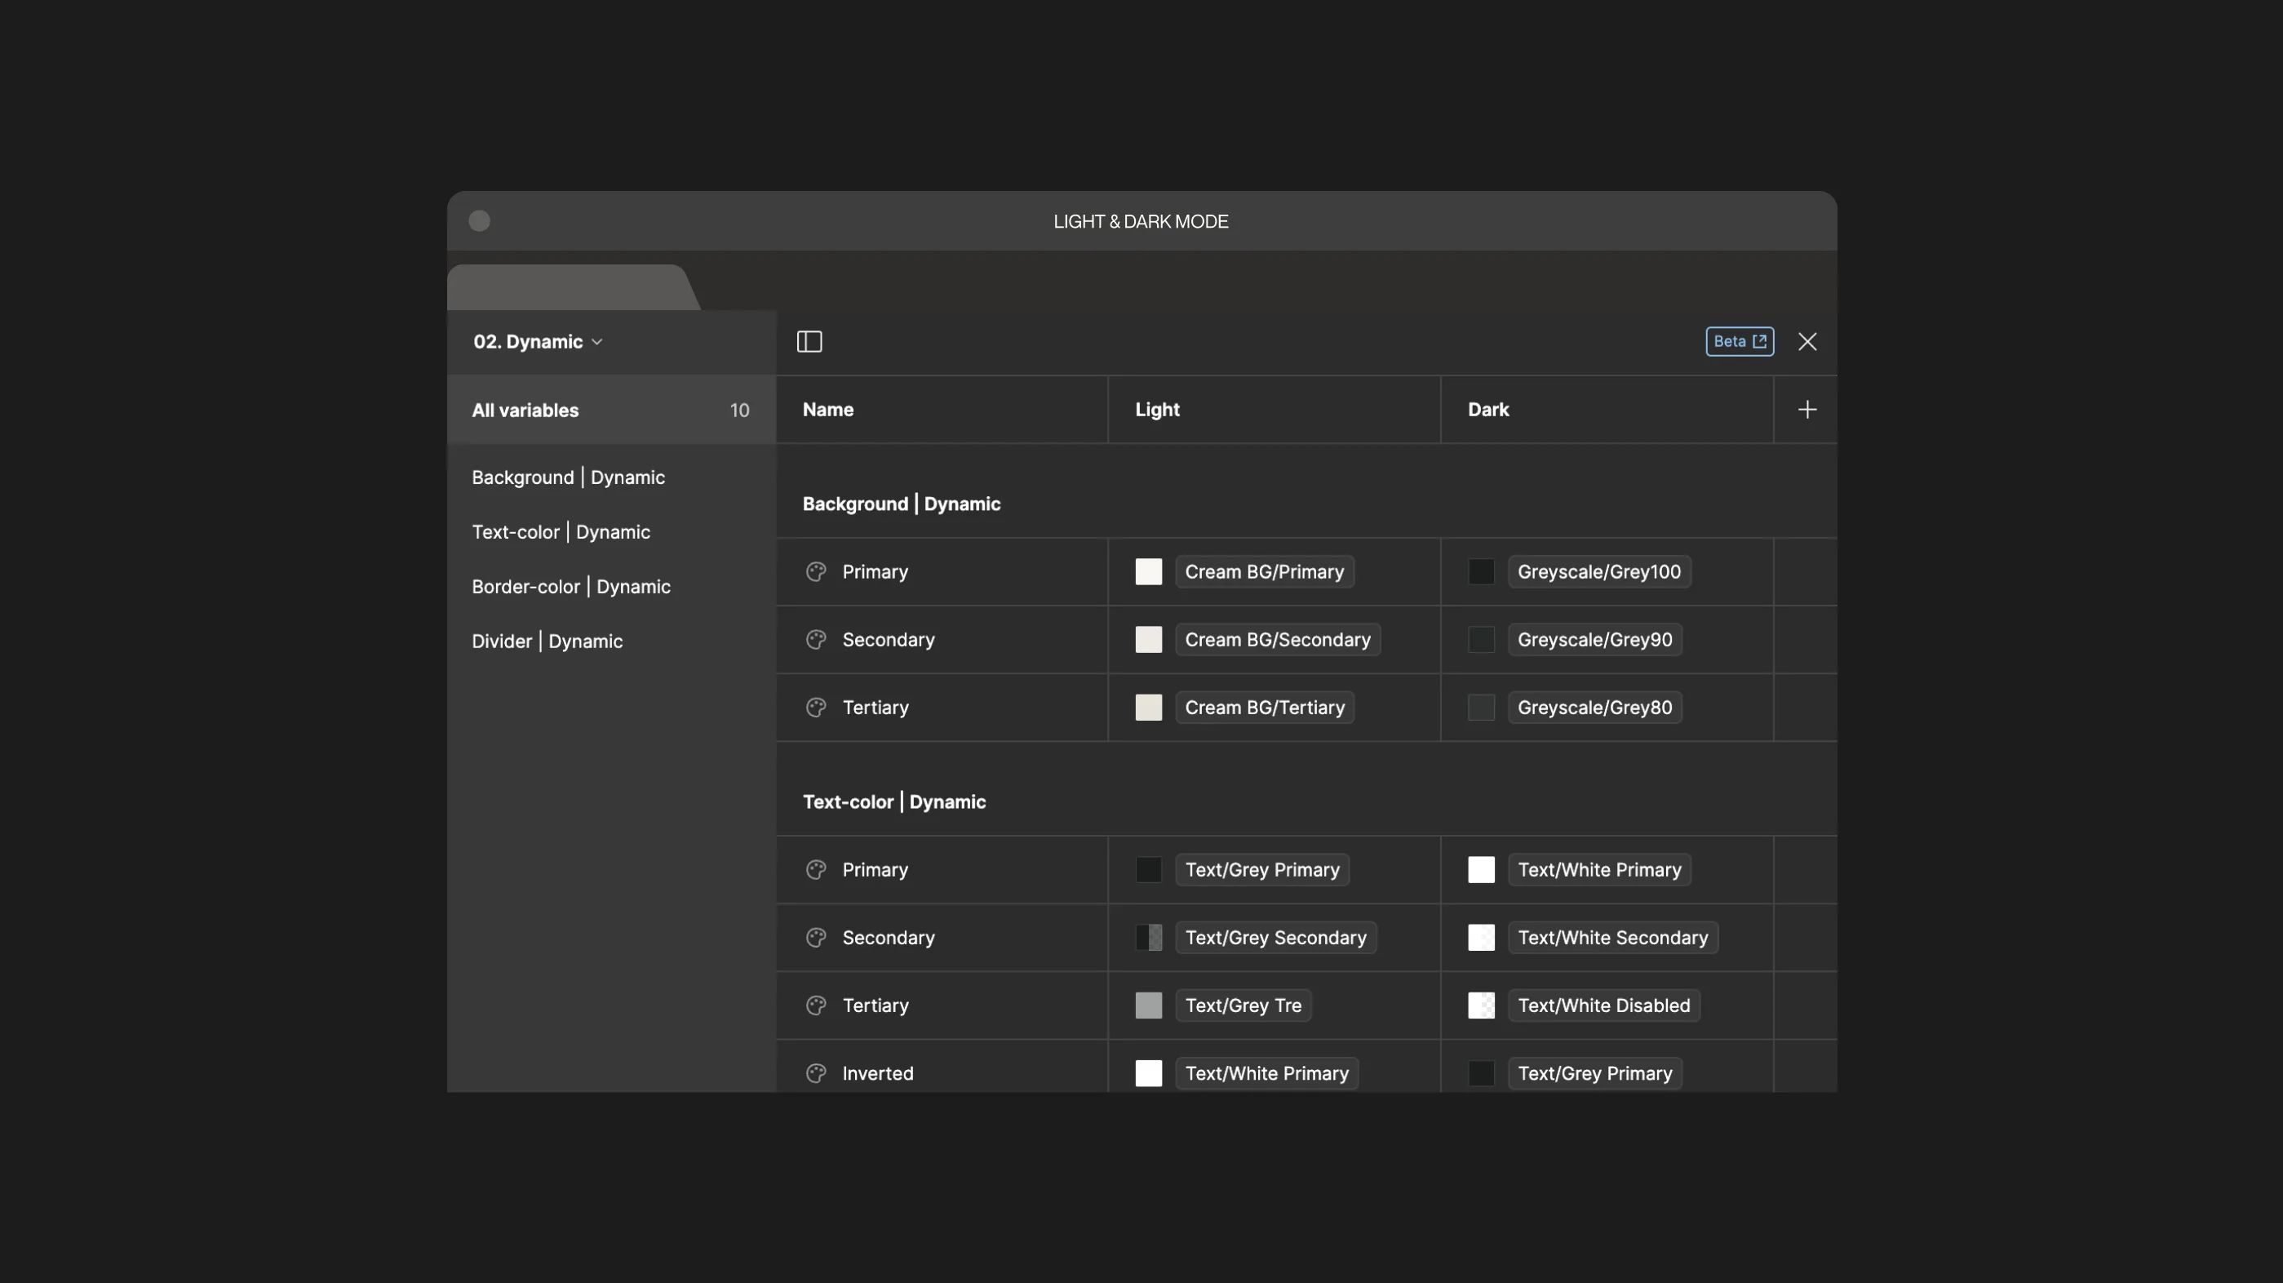The width and height of the screenshot is (2283, 1283).
Task: Click the palette icon of Background Tertiary
Action: click(816, 708)
